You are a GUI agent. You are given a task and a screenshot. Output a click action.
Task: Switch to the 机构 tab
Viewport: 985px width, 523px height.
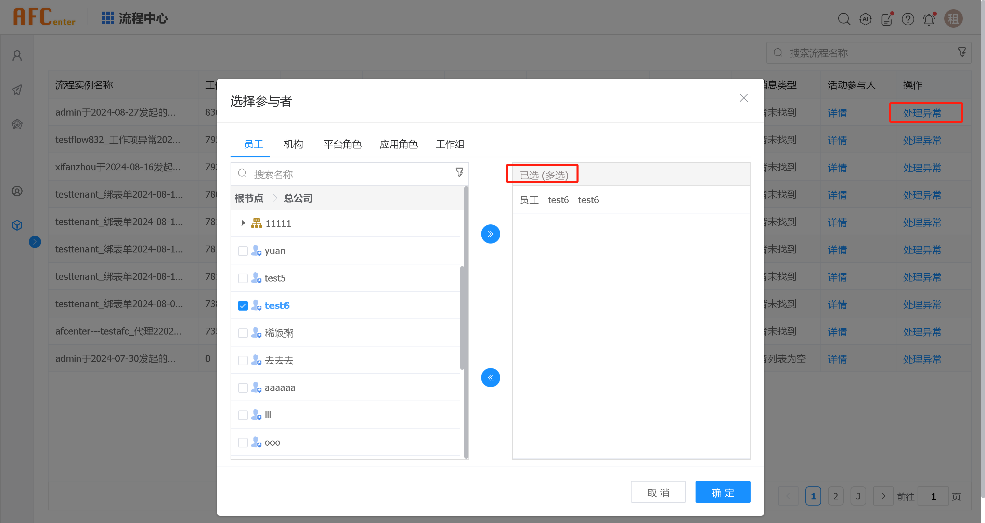[x=293, y=144]
